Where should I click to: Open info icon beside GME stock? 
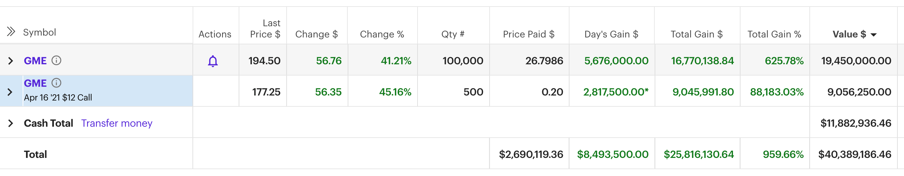[56, 61]
